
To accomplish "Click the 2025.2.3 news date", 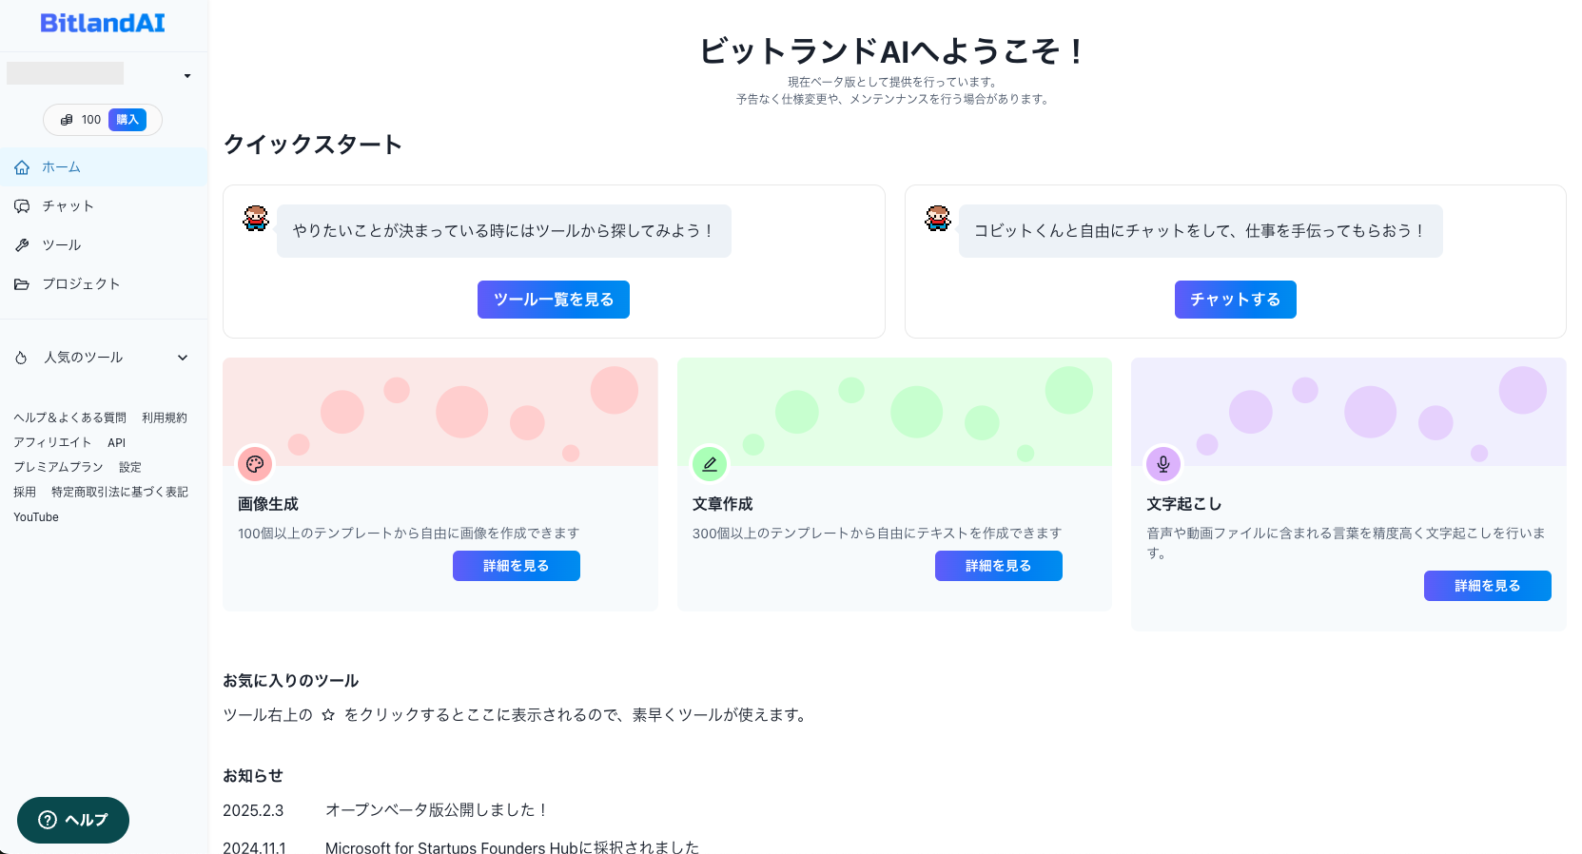I will click(x=253, y=810).
